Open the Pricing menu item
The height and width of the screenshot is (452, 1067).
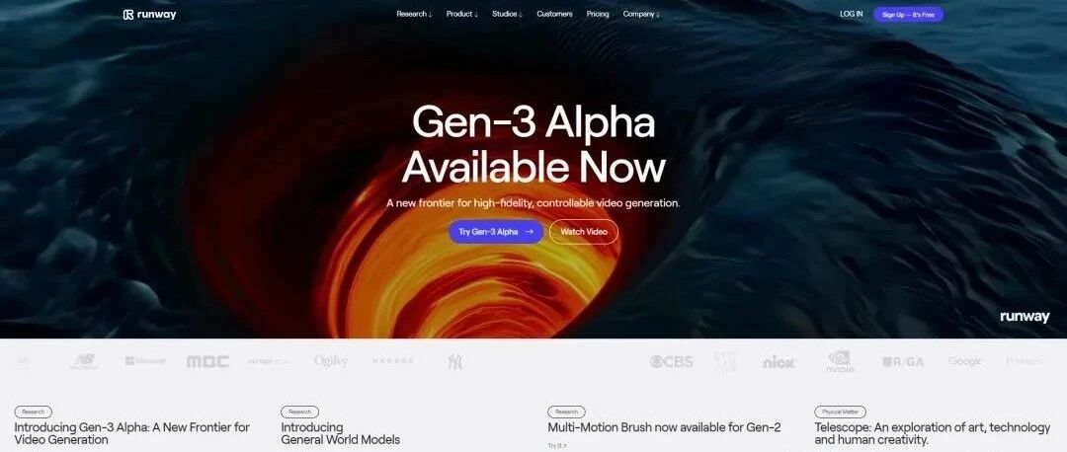click(598, 14)
